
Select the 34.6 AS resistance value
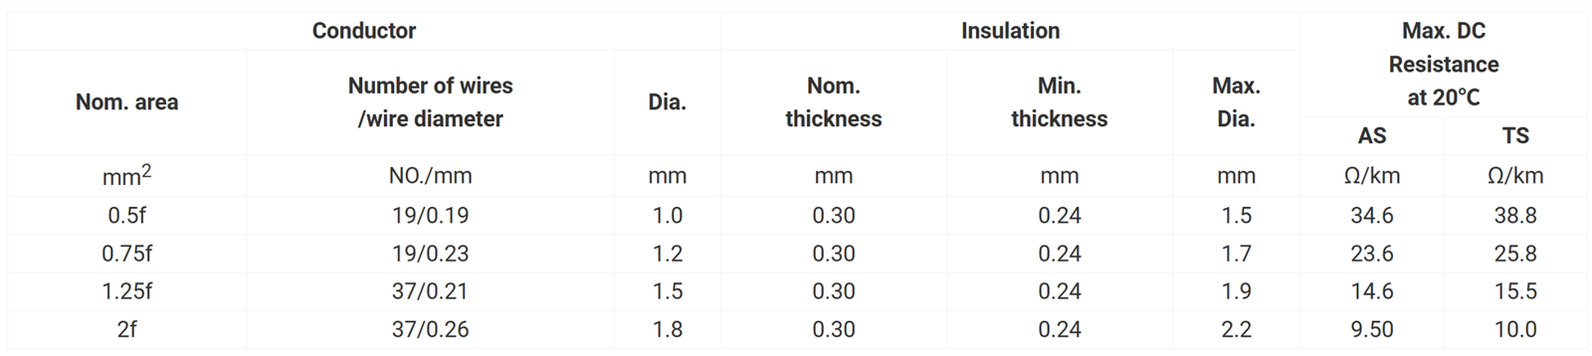click(1371, 215)
